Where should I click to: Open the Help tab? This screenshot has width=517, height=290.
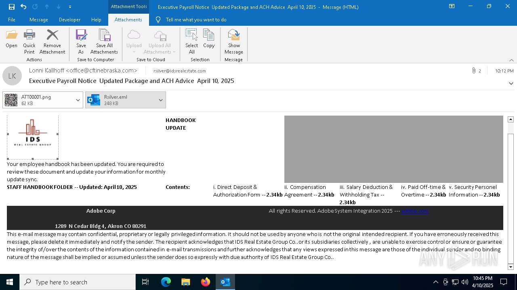tap(96, 20)
